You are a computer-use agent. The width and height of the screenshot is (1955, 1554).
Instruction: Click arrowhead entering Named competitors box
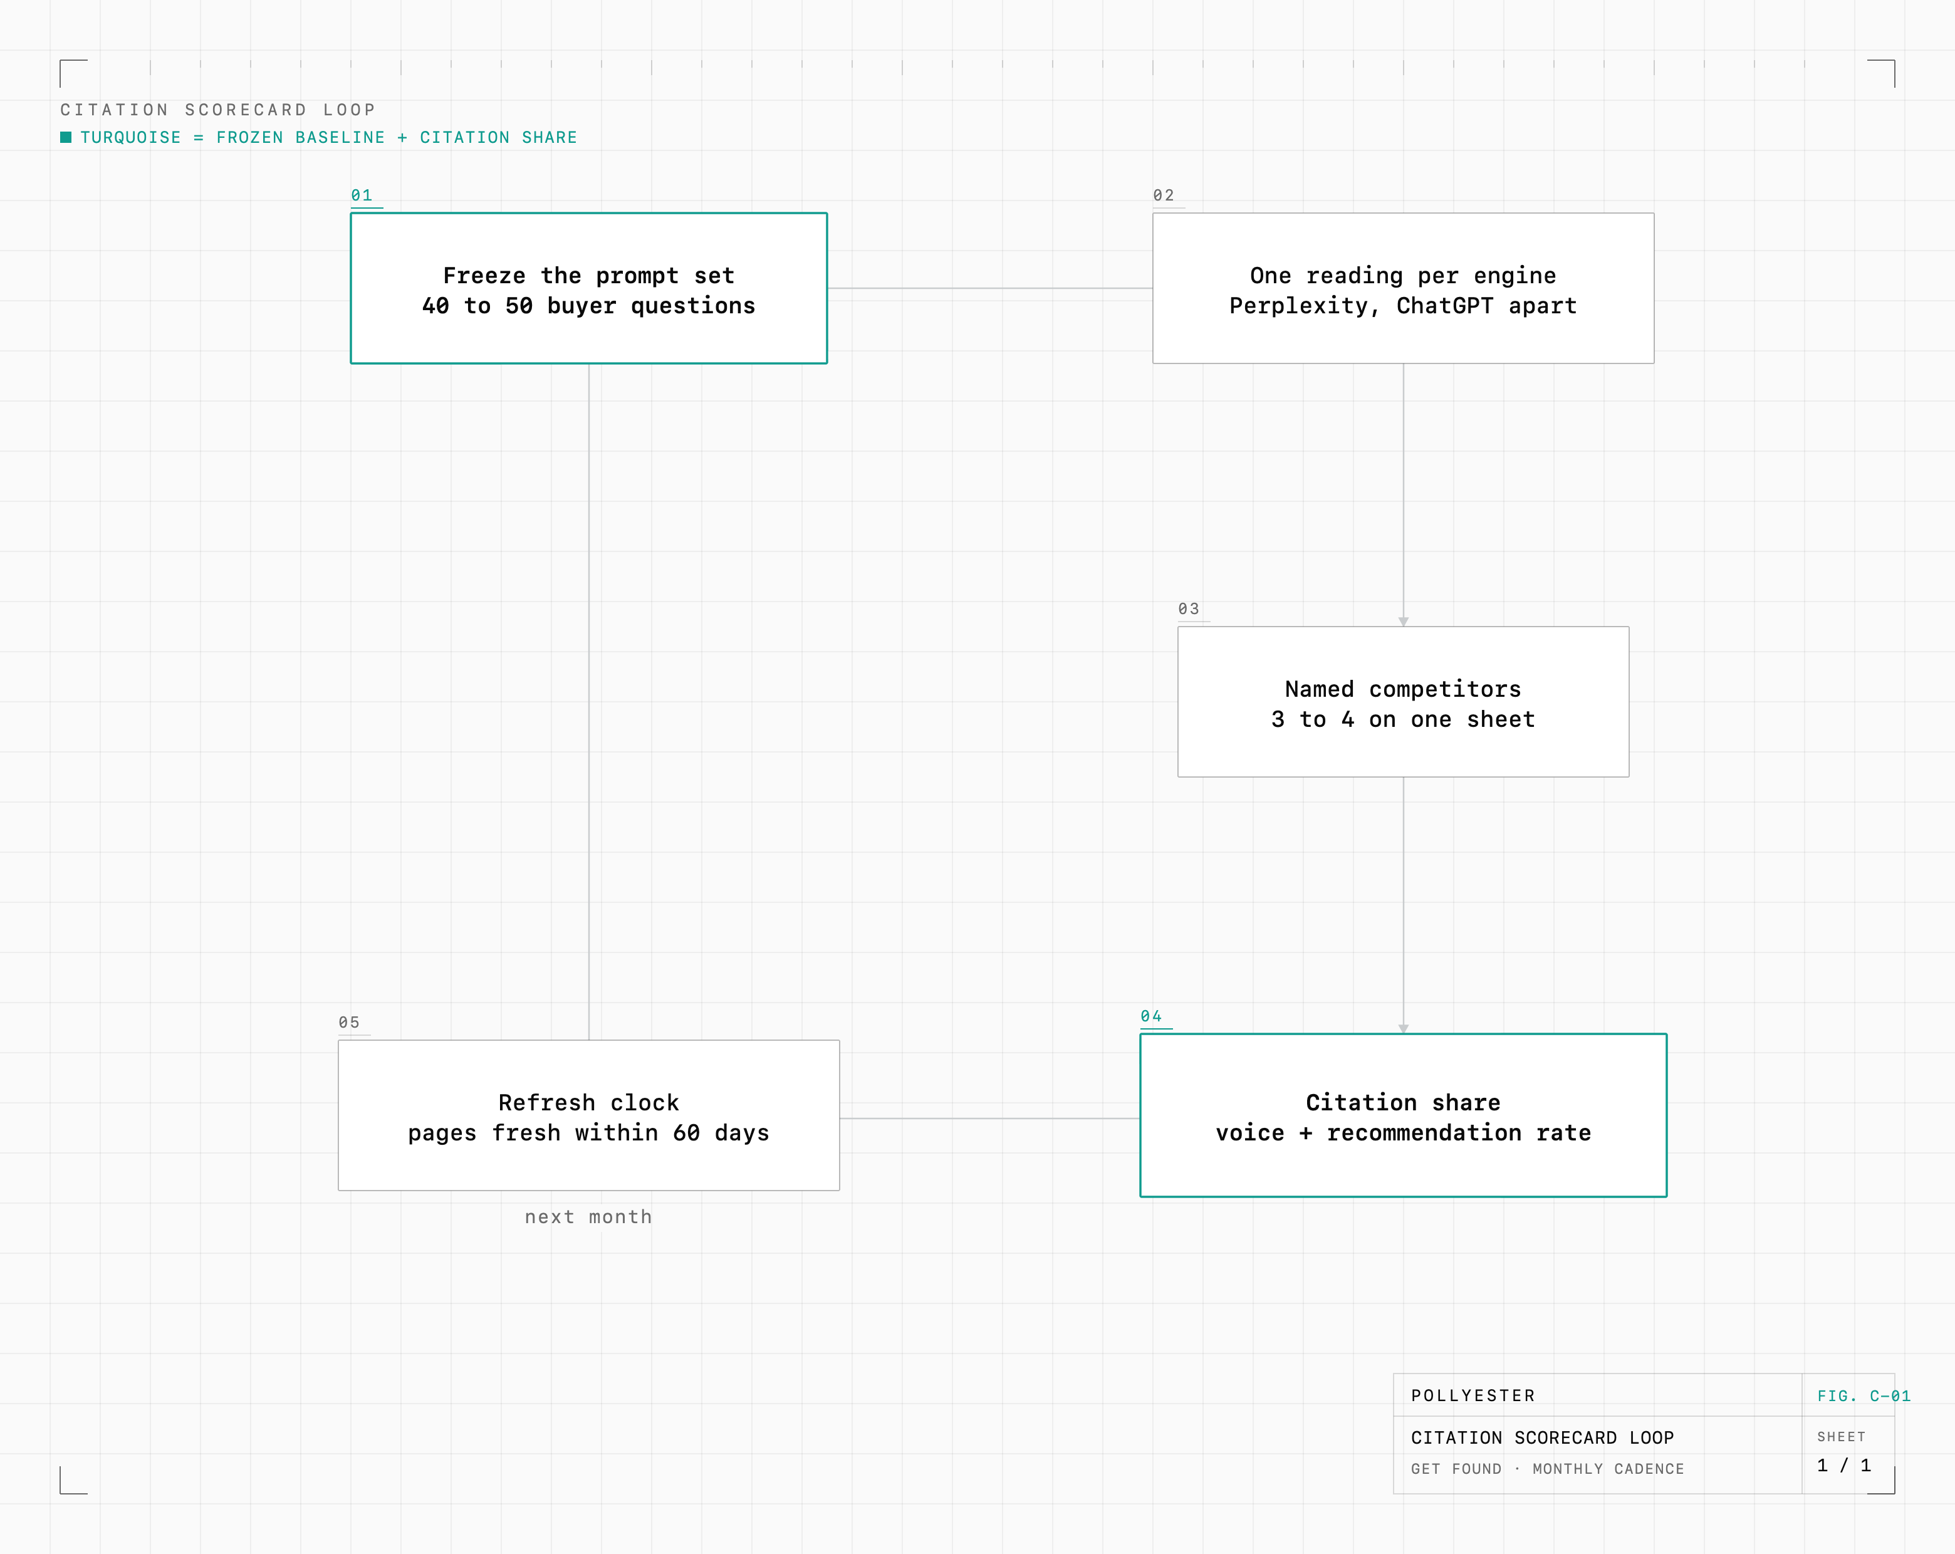pyautogui.click(x=1403, y=621)
